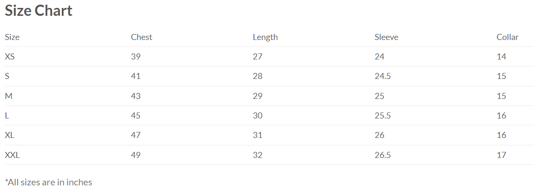Select the XS size row label
534x190 pixels.
pyautogui.click(x=10, y=57)
